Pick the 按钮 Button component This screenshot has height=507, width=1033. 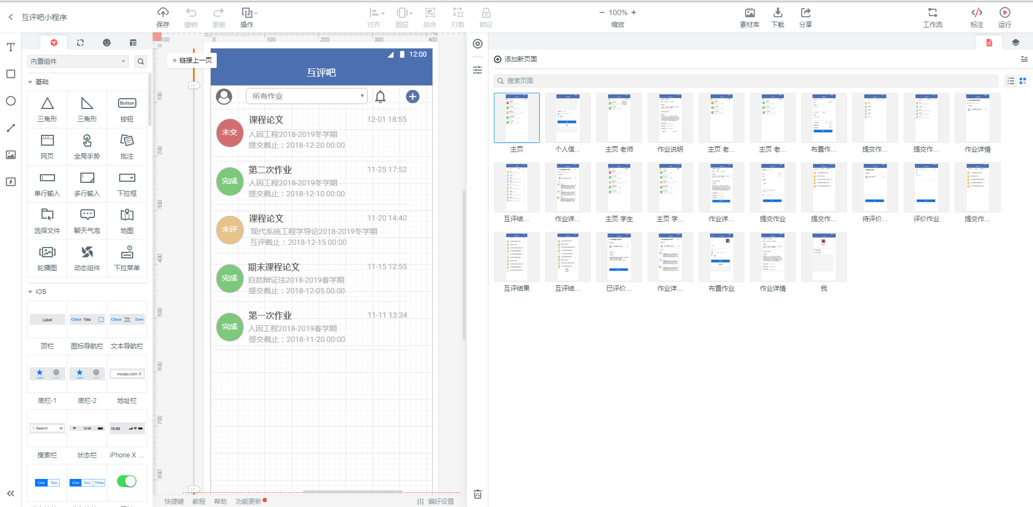click(127, 109)
